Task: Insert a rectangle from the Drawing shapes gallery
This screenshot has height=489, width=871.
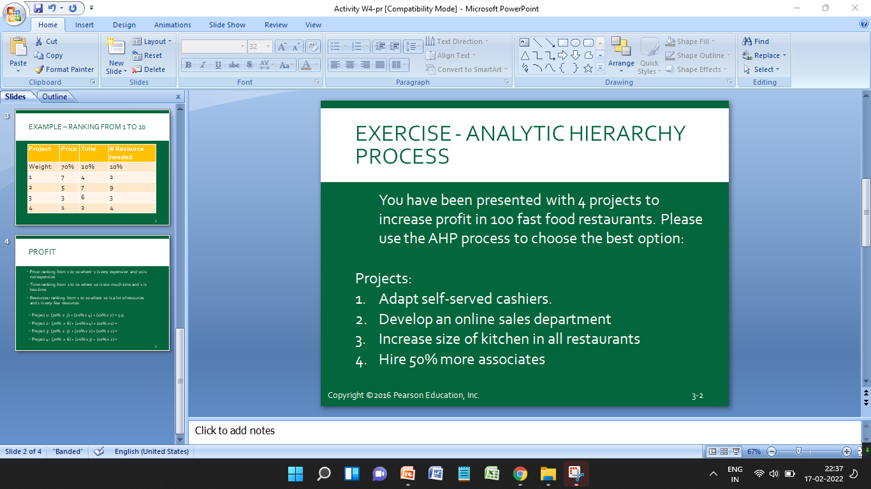Action: click(562, 42)
